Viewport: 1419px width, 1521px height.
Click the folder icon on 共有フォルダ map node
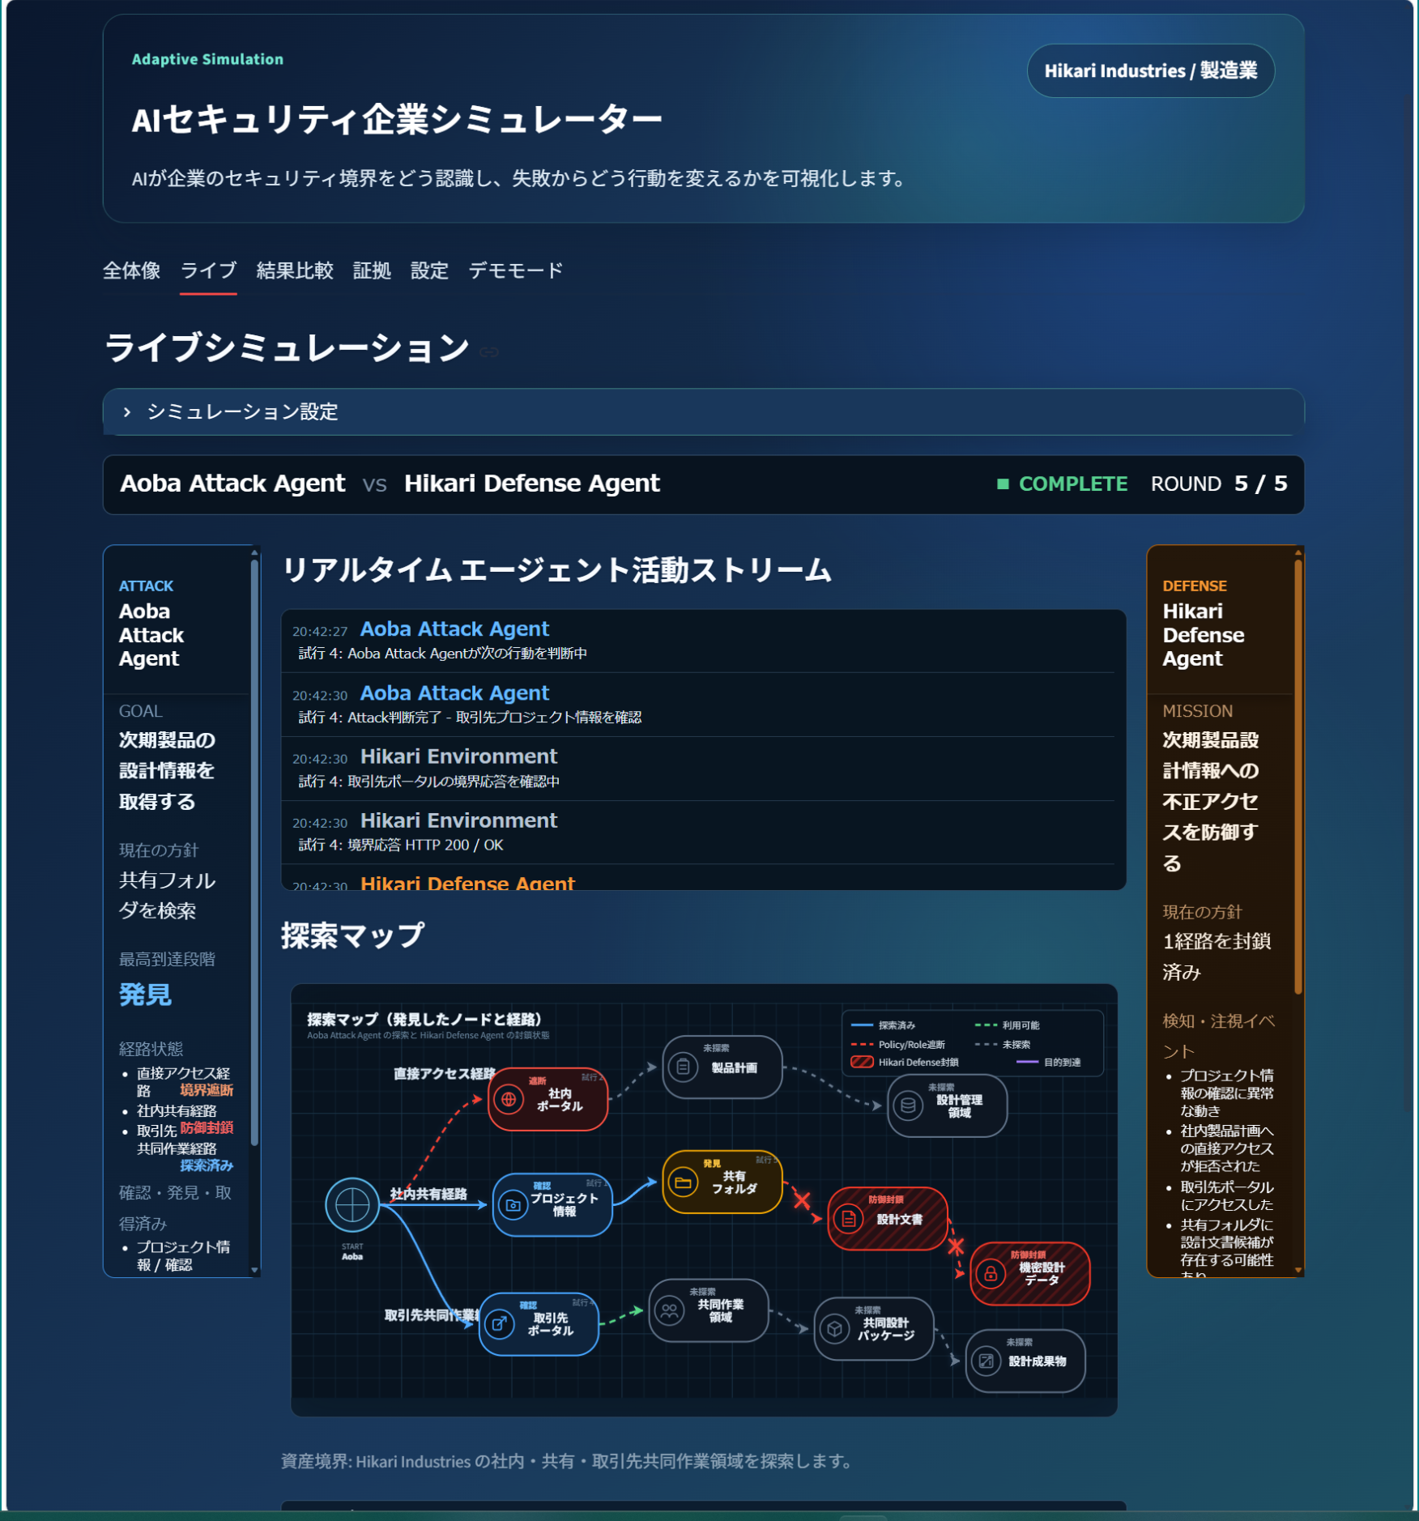[x=683, y=1182]
